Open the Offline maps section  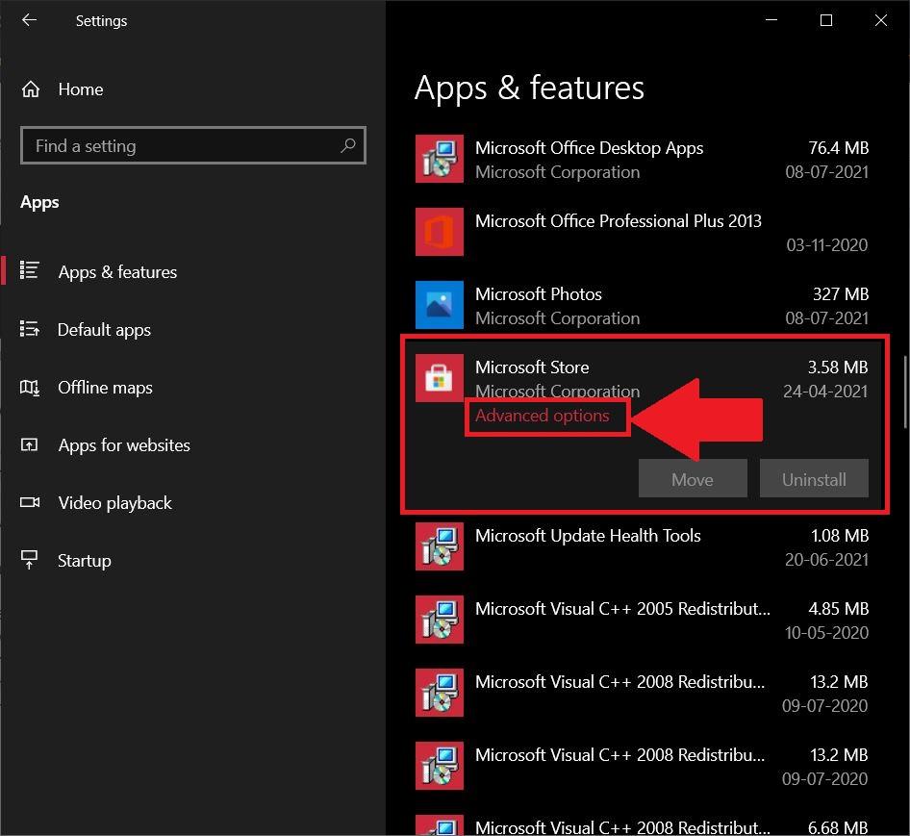tap(105, 388)
